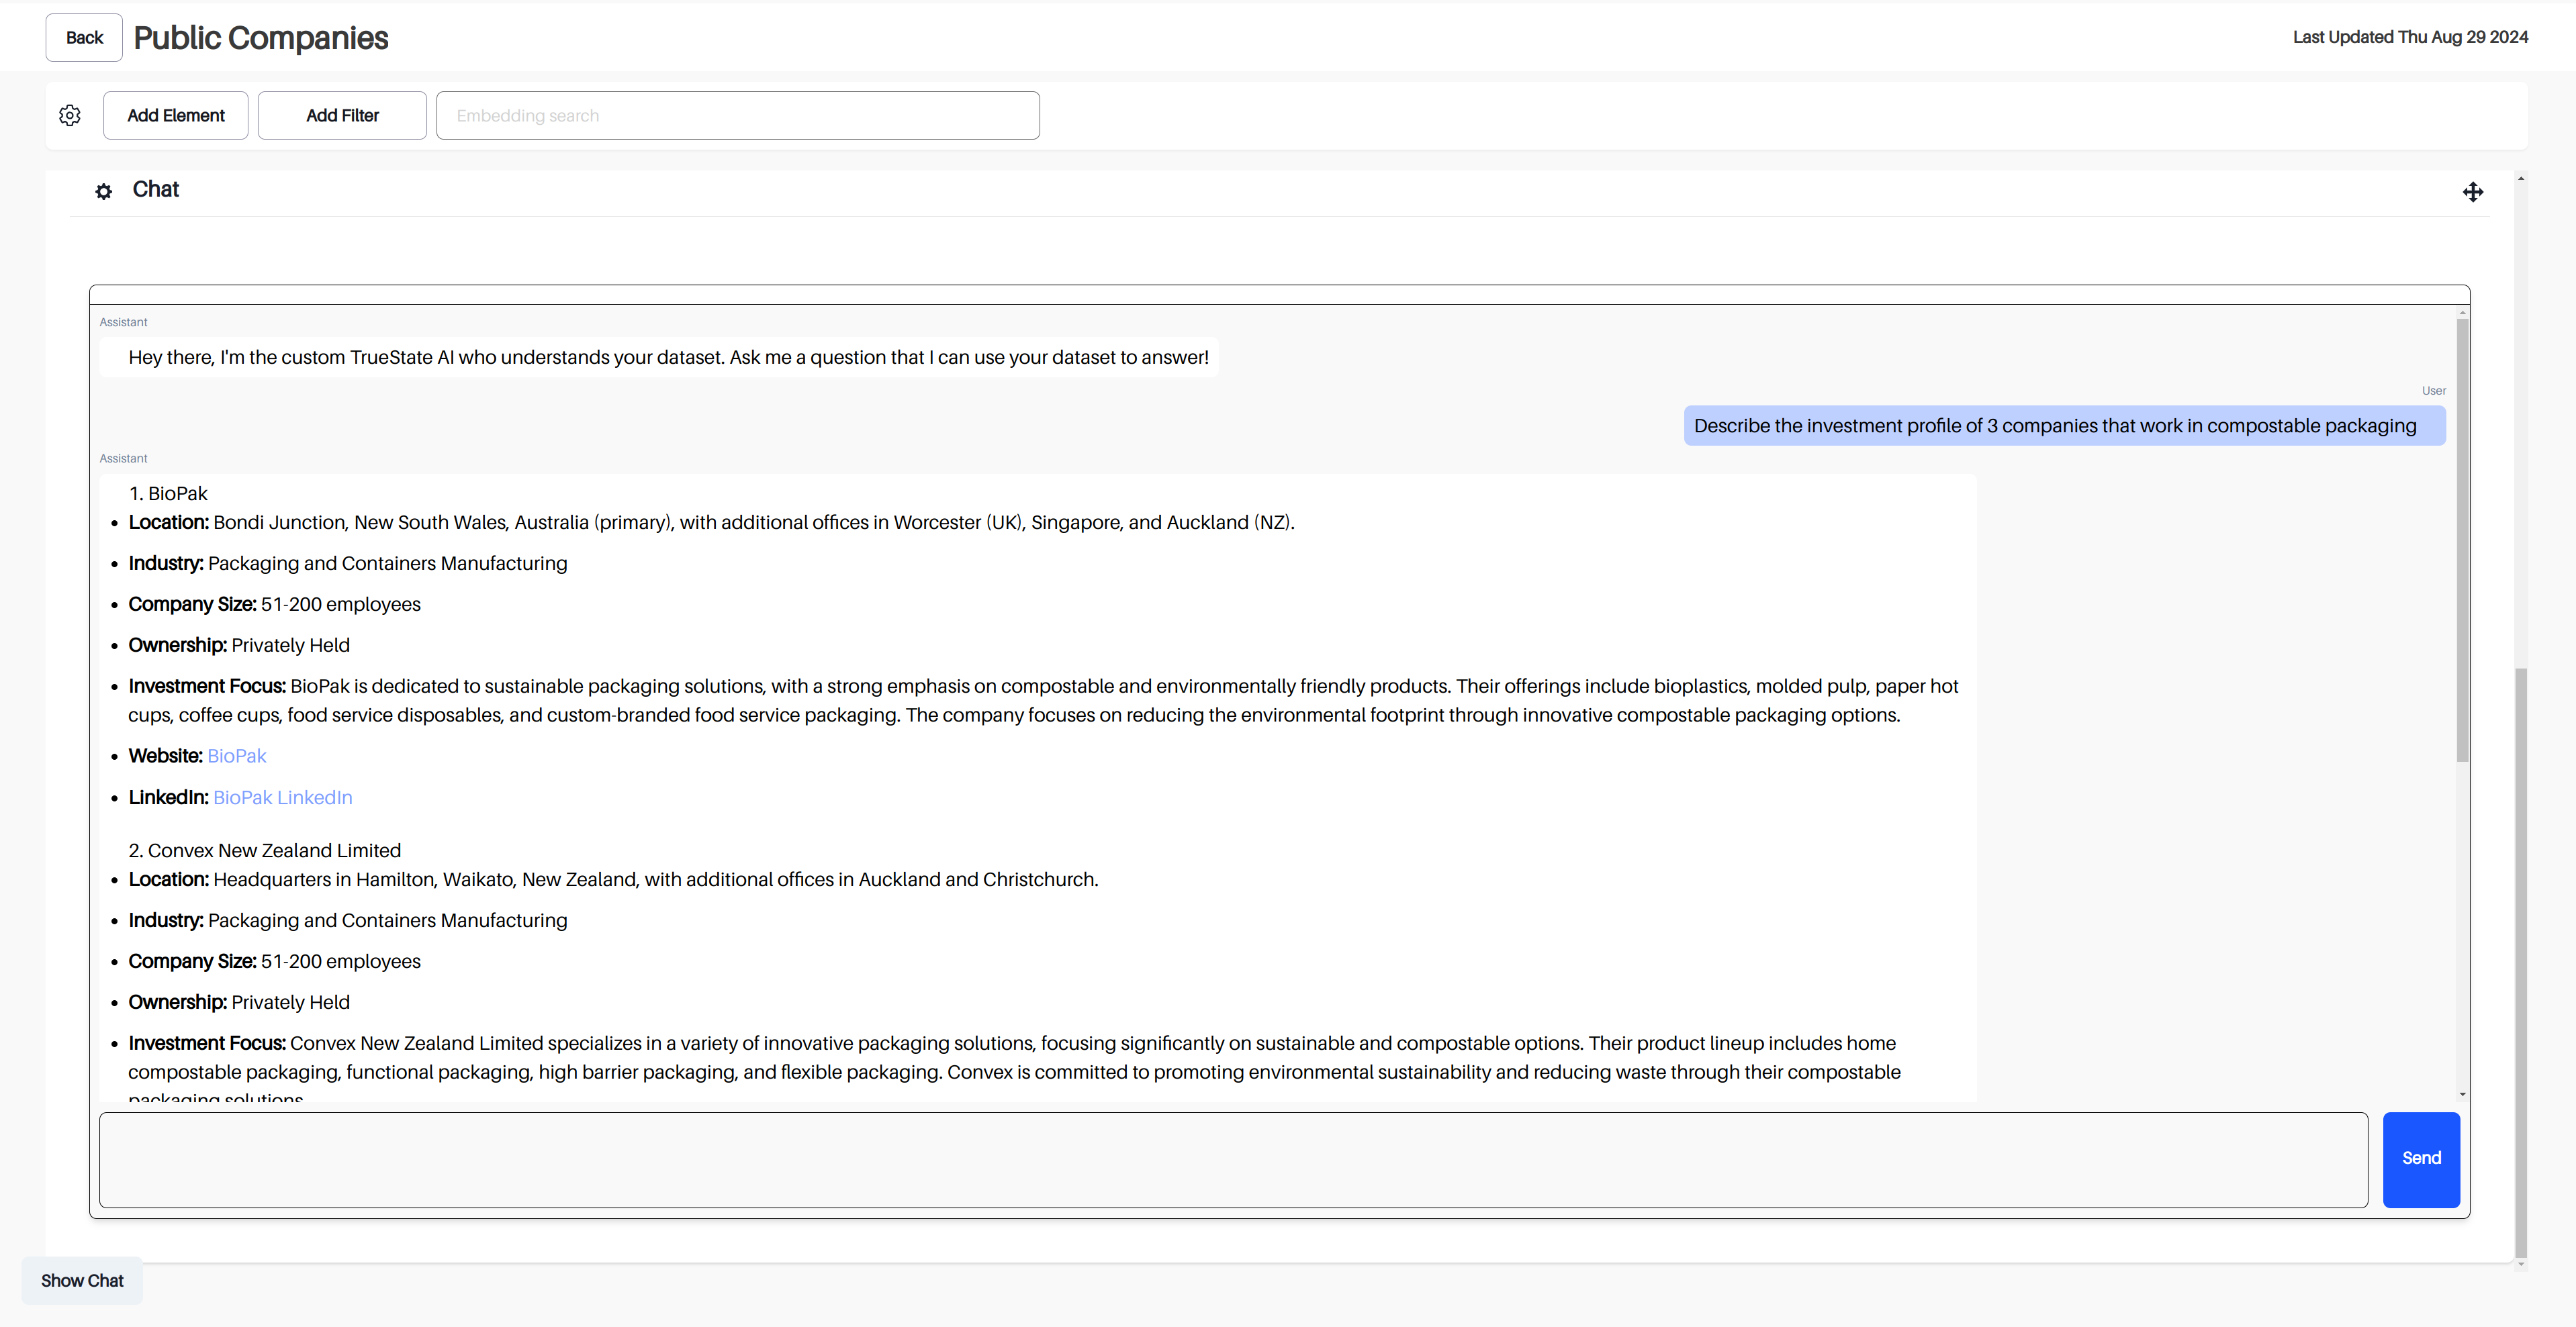Click the Add Filter button

pyautogui.click(x=342, y=116)
